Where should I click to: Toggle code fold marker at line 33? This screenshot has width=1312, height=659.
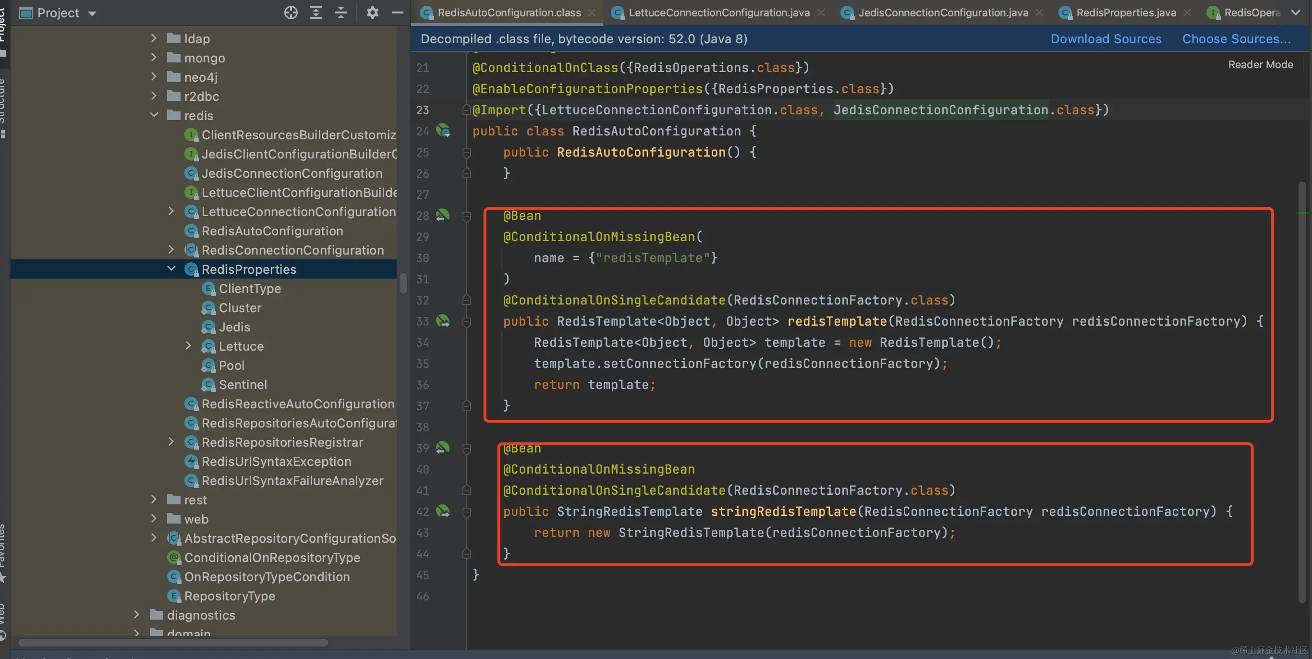click(x=466, y=321)
